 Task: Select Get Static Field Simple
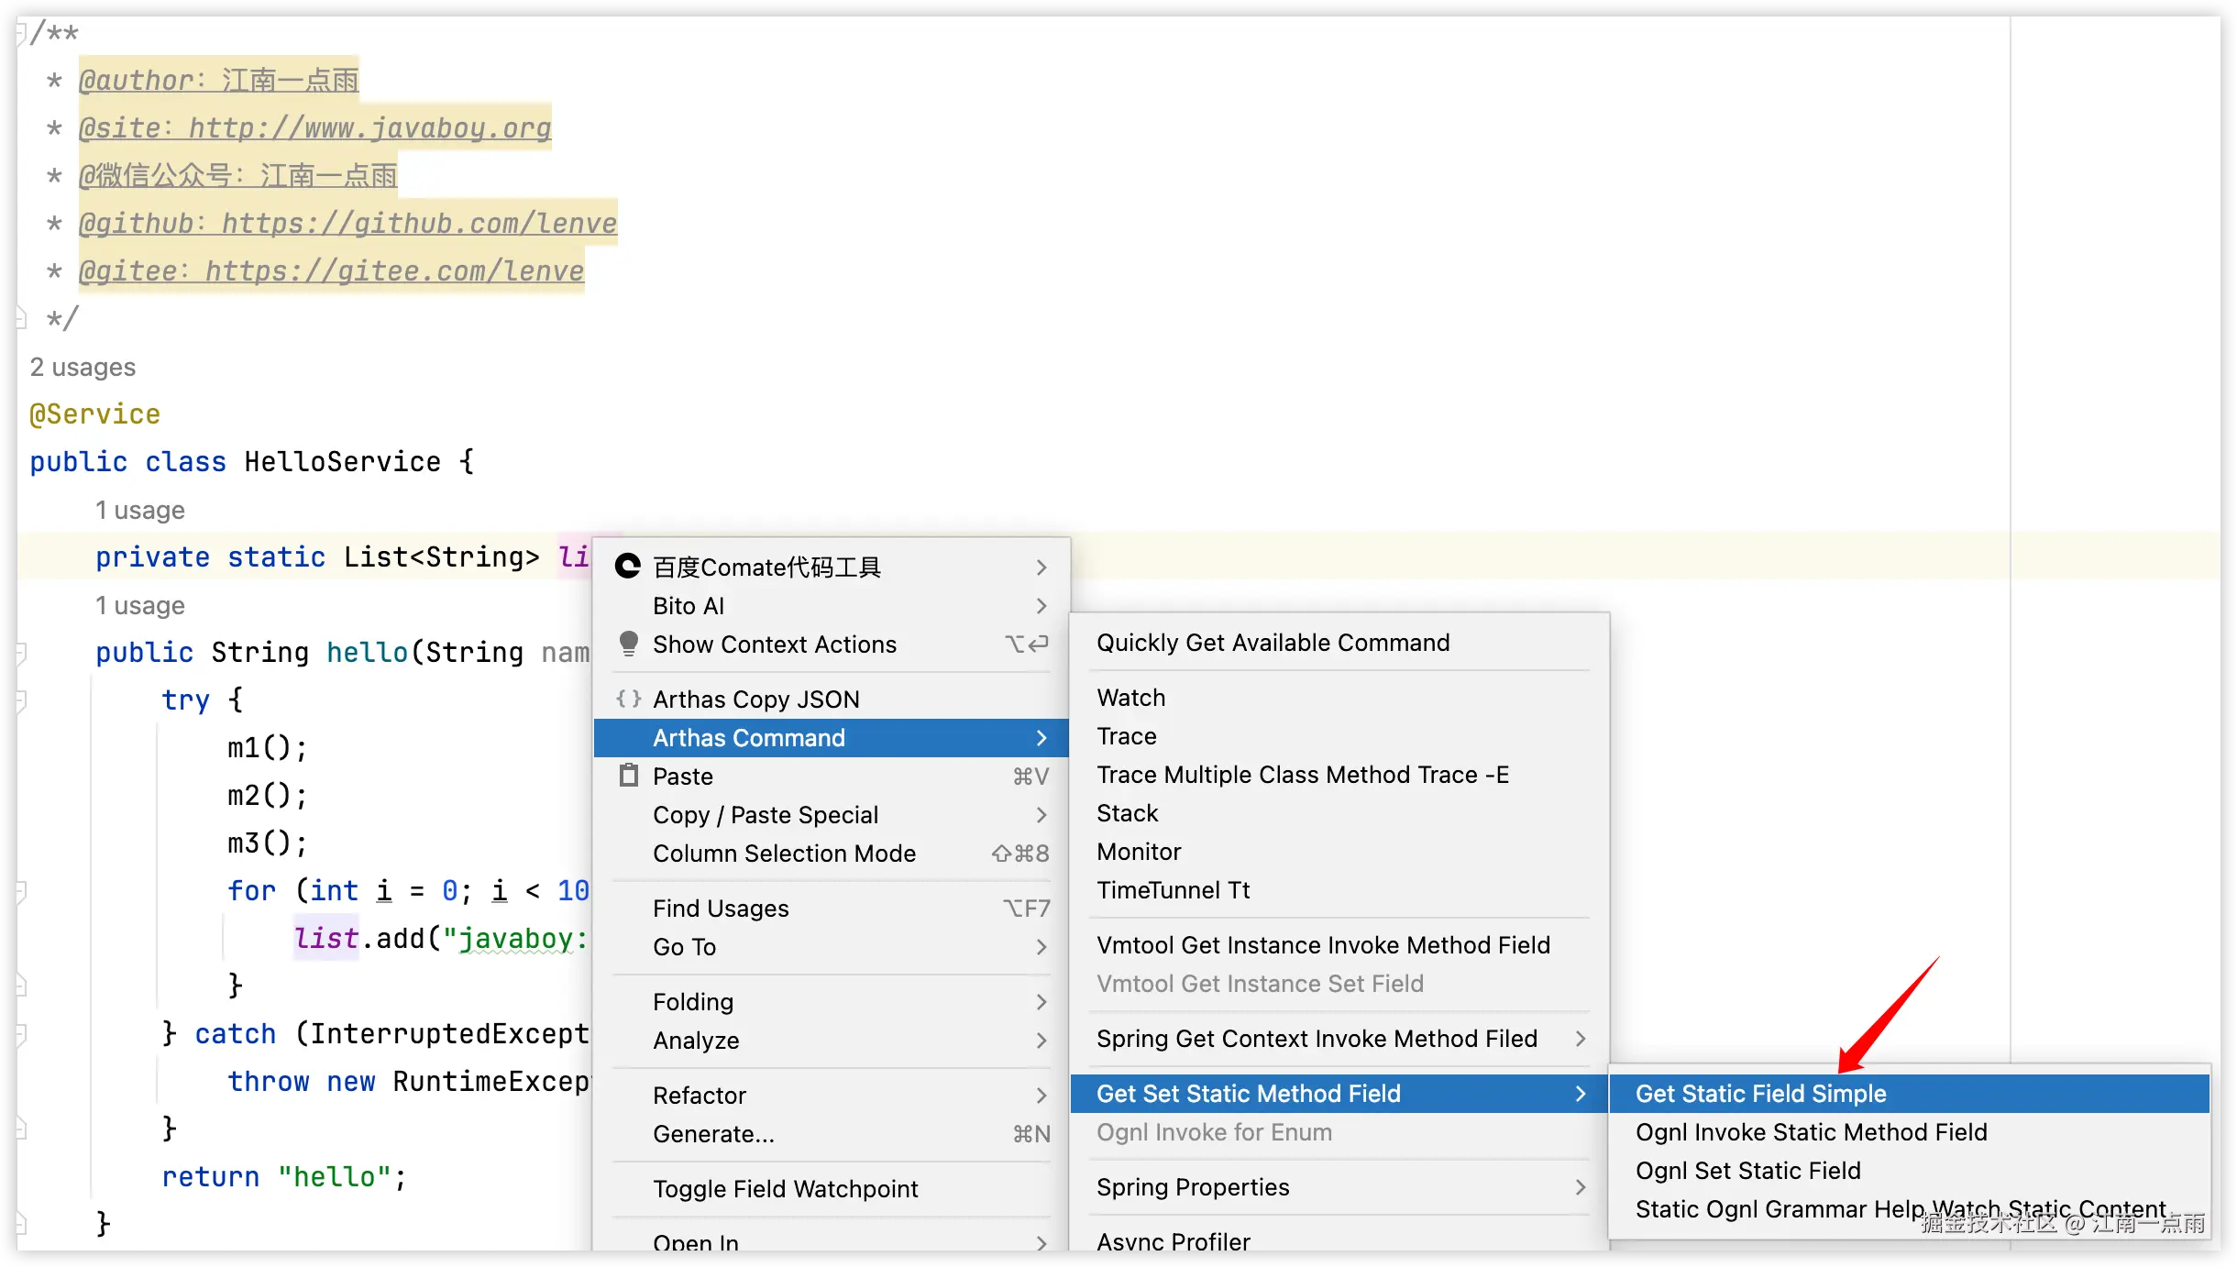(x=1760, y=1094)
